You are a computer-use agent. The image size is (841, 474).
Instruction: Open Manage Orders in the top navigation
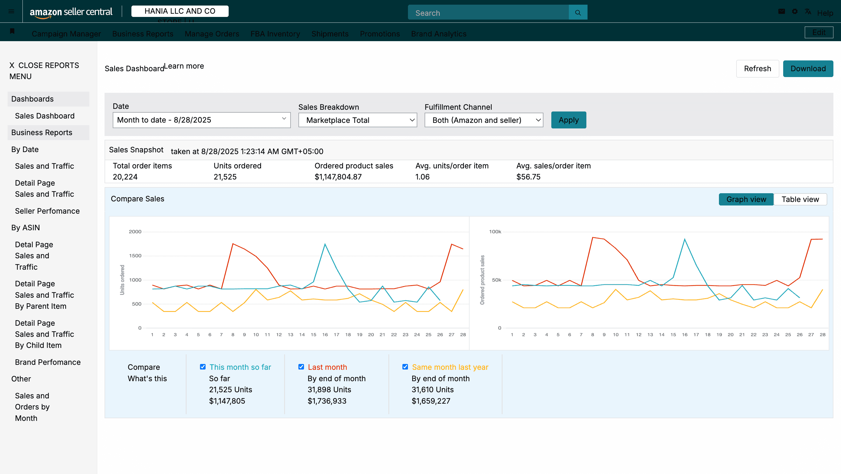[x=212, y=34]
